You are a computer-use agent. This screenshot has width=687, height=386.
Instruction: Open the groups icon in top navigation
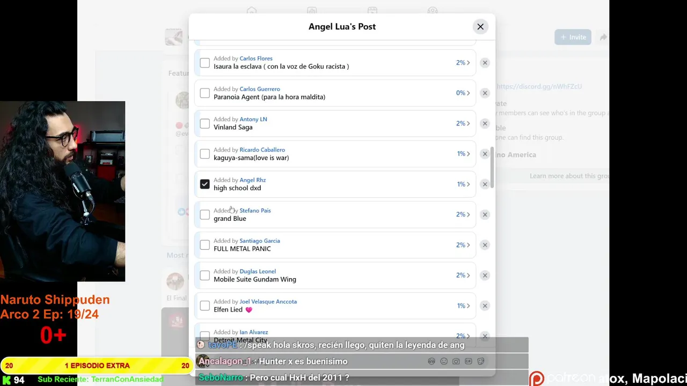433,11
